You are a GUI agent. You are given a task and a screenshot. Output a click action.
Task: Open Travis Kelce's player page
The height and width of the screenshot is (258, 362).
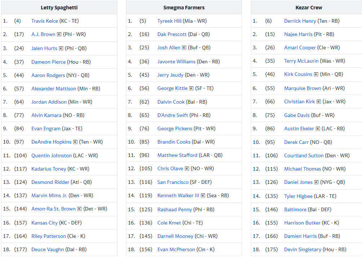pyautogui.click(x=45, y=21)
